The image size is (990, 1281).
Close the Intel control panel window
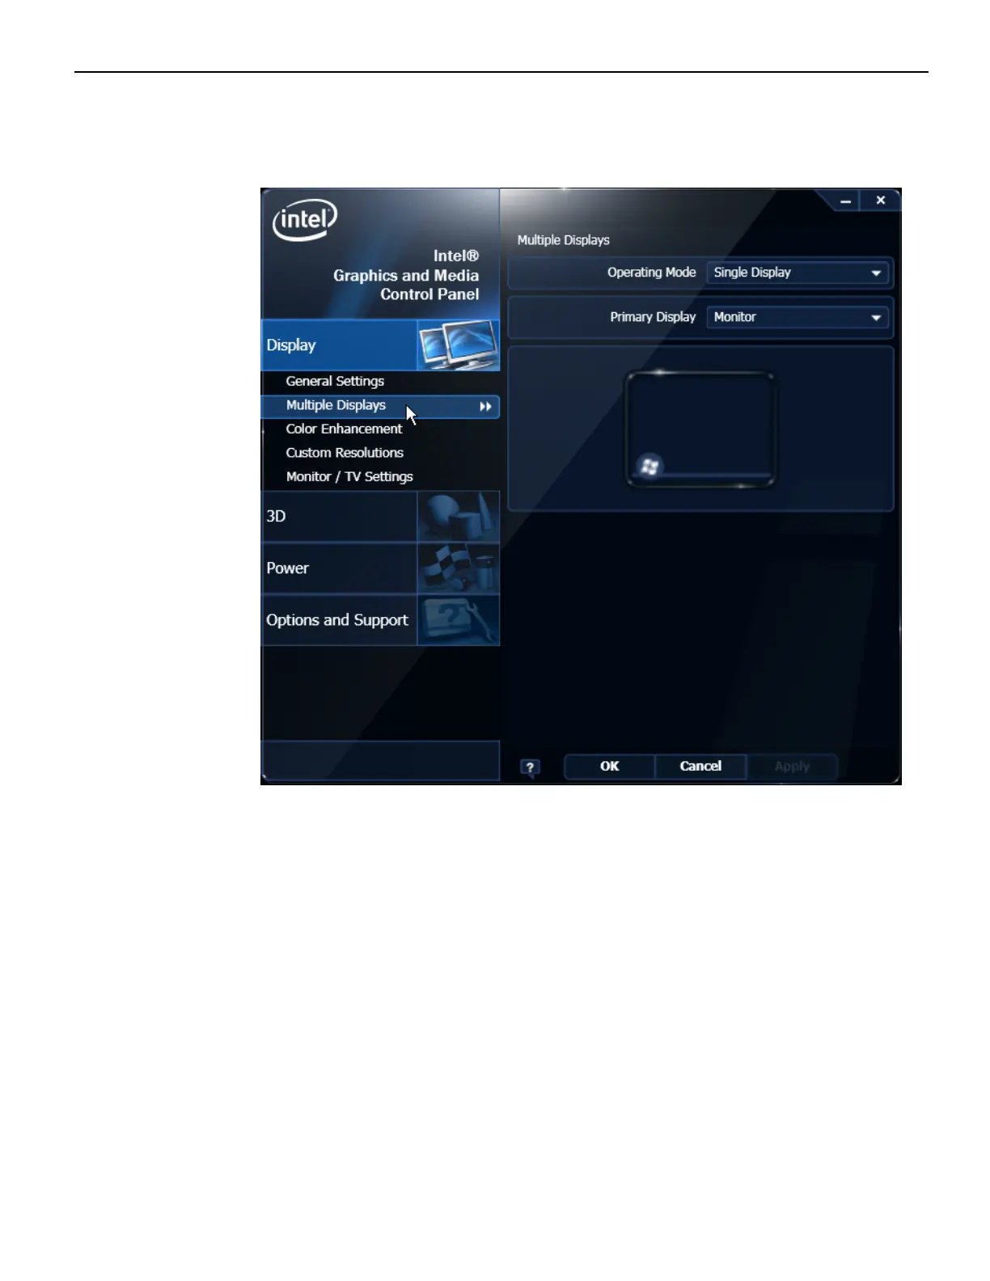tap(881, 201)
